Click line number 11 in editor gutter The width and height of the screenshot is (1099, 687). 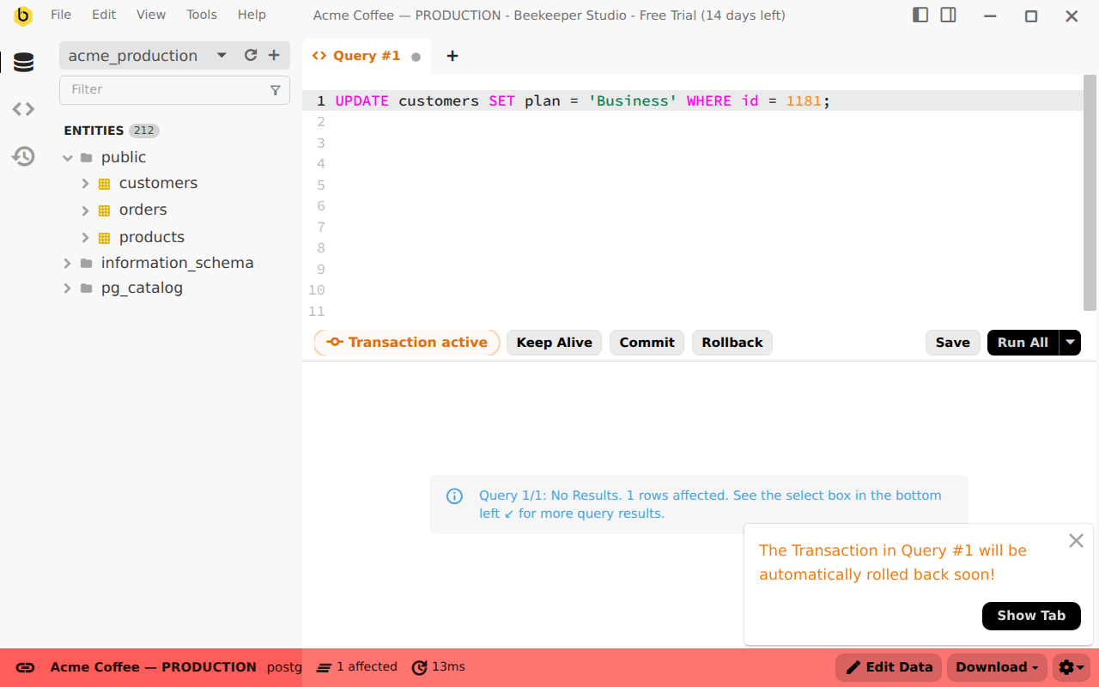coord(316,311)
